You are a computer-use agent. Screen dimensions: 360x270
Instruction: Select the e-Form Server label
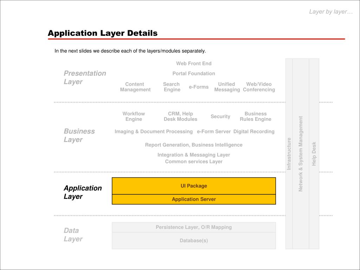[x=214, y=131]
